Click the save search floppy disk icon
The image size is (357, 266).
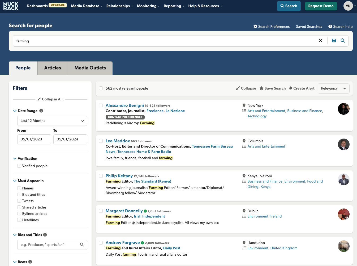point(334,41)
